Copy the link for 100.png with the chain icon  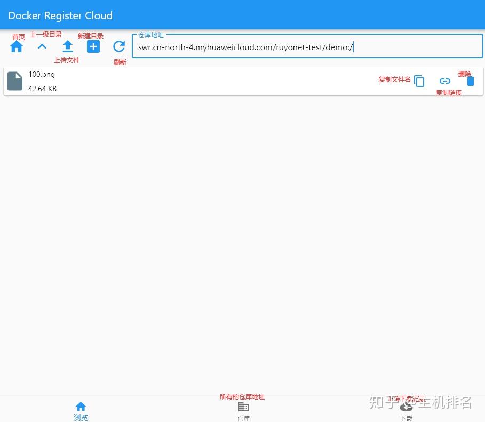point(444,81)
